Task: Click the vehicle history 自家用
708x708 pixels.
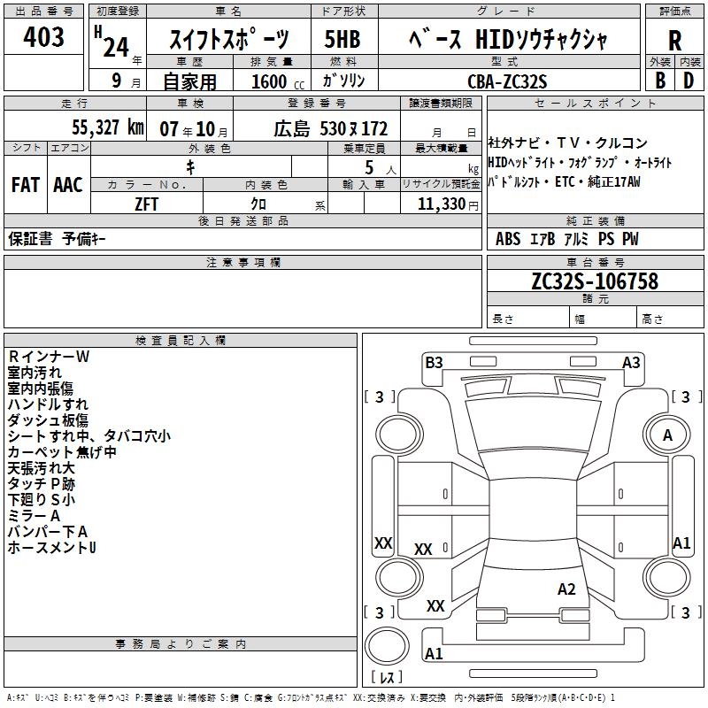Action: pos(189,81)
